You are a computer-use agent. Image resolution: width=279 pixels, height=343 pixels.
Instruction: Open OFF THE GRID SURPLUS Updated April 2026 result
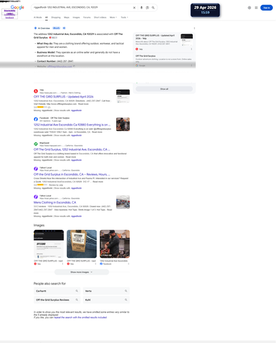tap(64, 97)
